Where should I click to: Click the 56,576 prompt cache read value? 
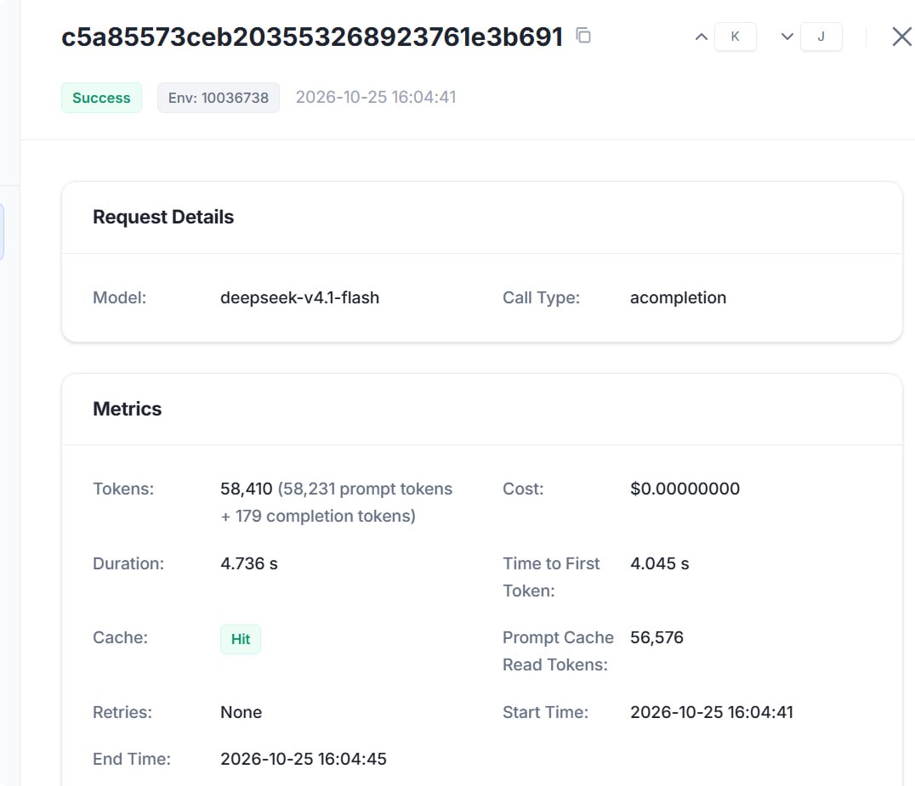(656, 637)
